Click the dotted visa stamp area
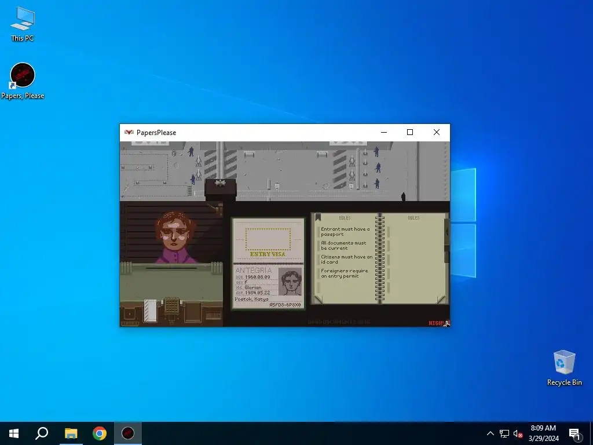This screenshot has height=445, width=593. (x=268, y=239)
